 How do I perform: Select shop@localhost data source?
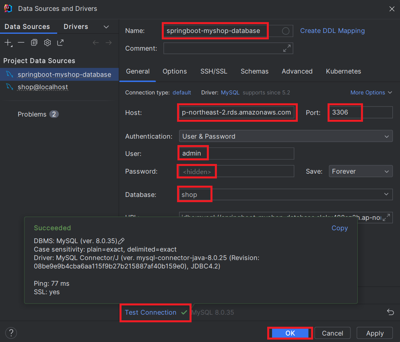click(60, 87)
